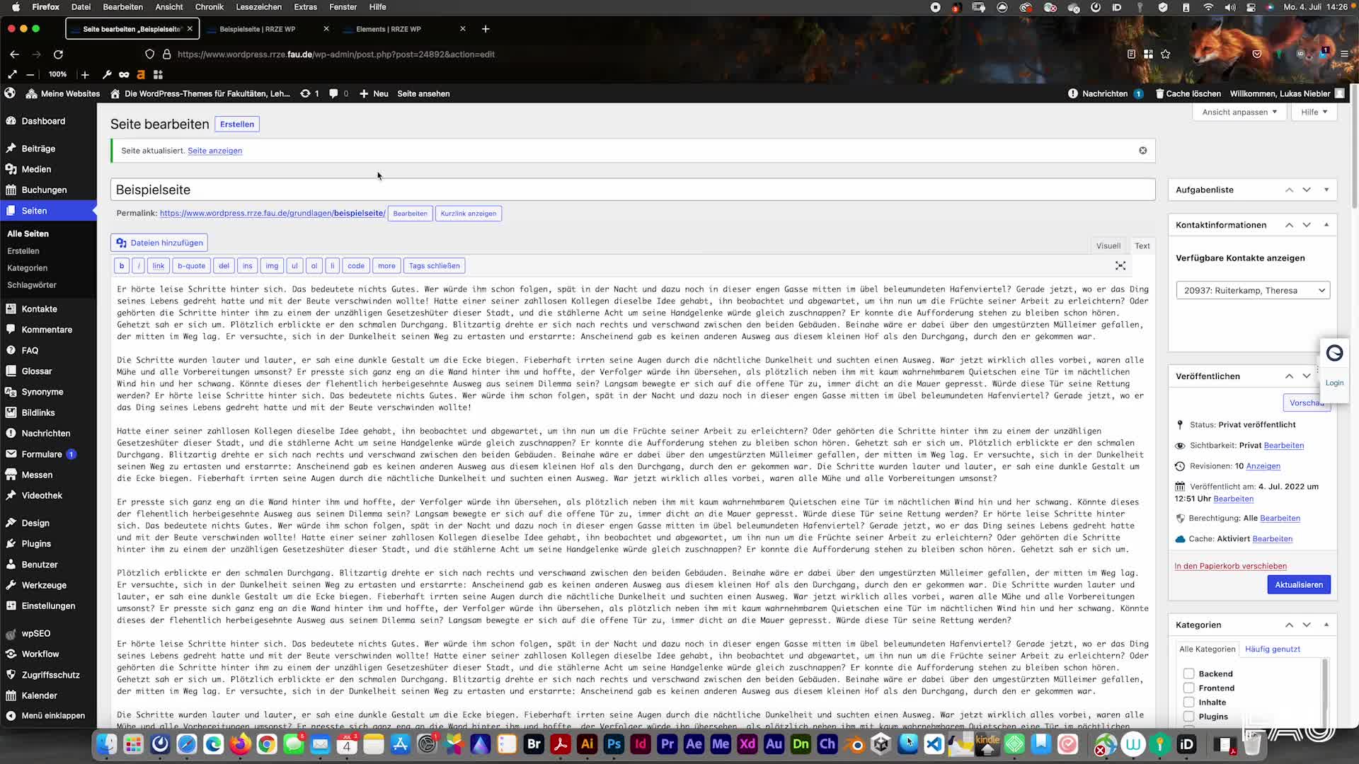
Task: Select Formulare with the notification badge
Action: pos(42,453)
